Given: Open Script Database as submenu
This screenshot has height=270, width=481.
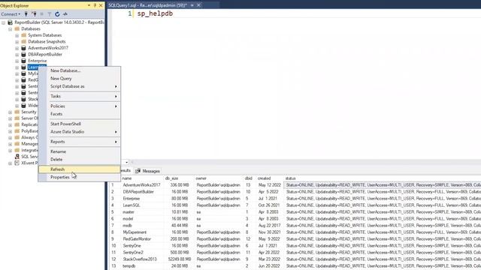Looking at the screenshot, I should 80,87.
